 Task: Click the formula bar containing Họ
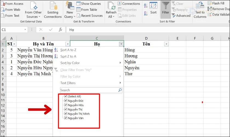tap(148, 30)
